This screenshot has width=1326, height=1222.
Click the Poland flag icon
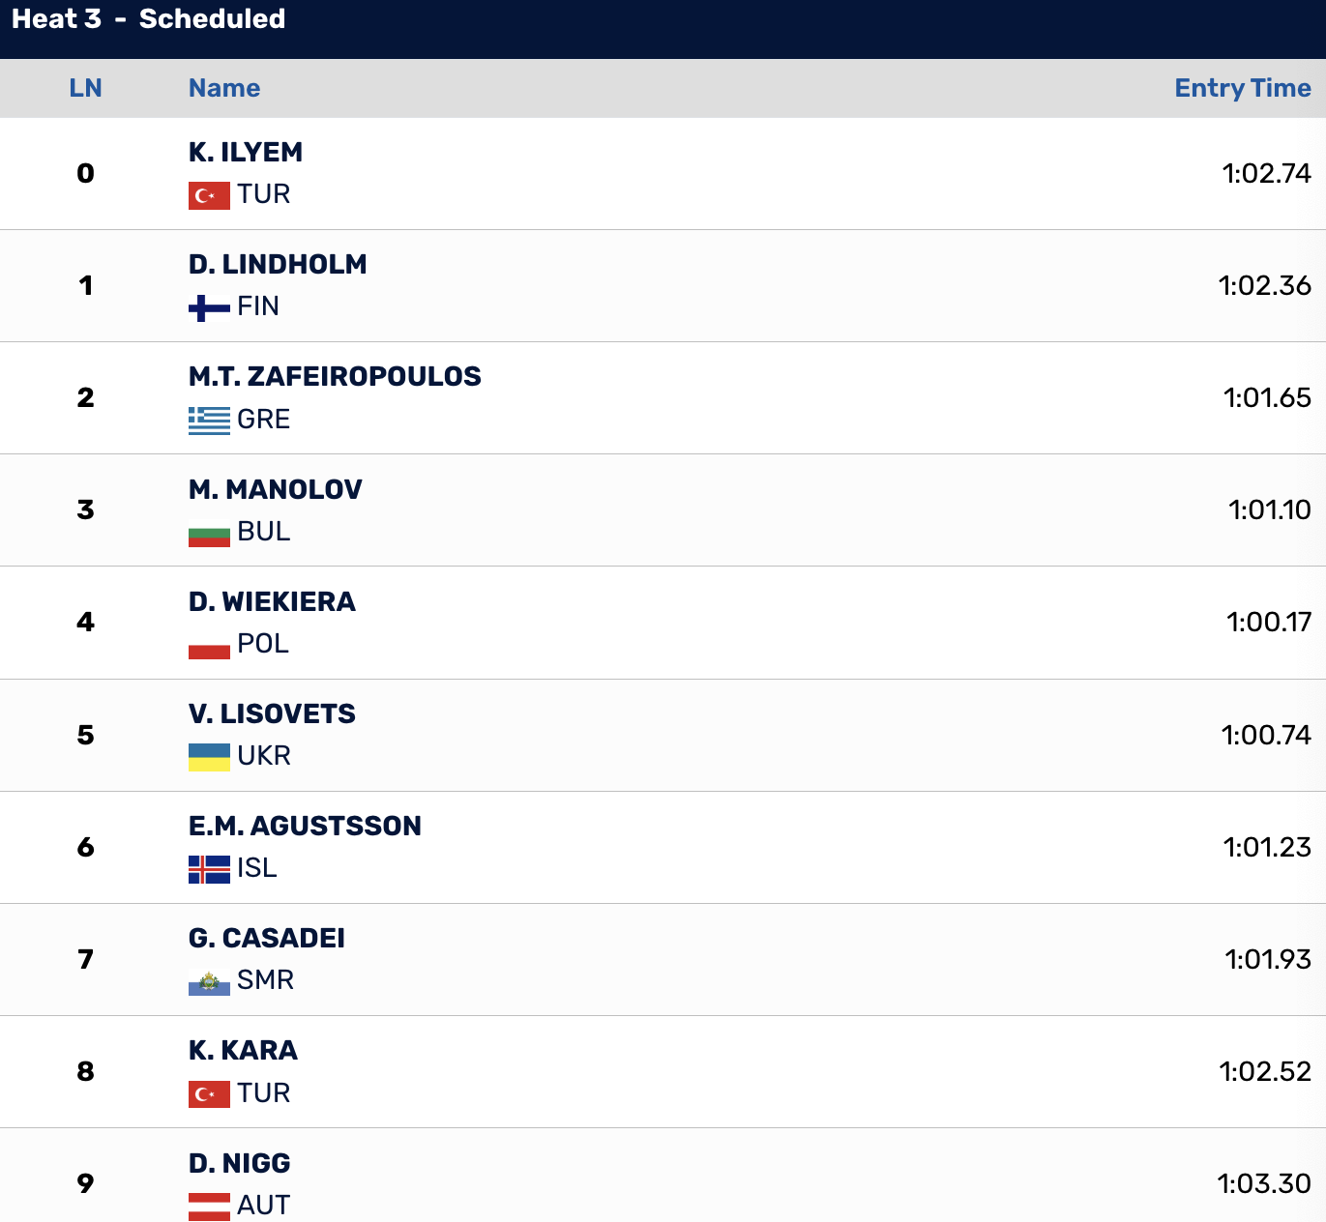209,645
